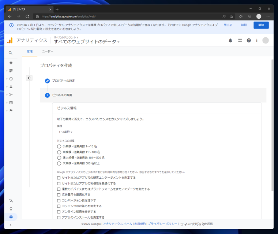The height and width of the screenshot is (234, 278).
Task: Reload the page with refresh button
Action: point(27,16)
